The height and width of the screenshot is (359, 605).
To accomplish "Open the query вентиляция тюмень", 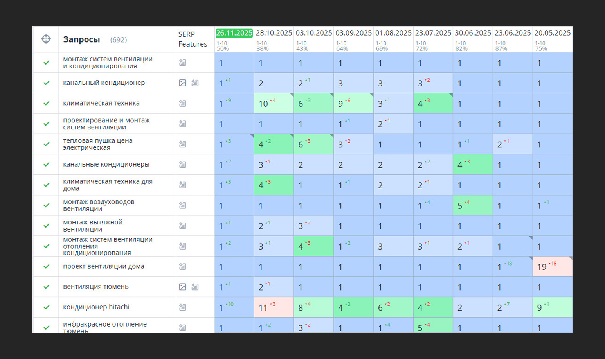I will [x=96, y=287].
